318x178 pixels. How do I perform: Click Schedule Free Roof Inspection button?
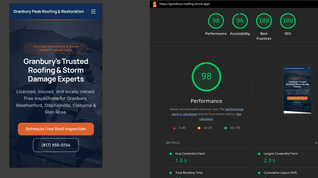(56, 129)
